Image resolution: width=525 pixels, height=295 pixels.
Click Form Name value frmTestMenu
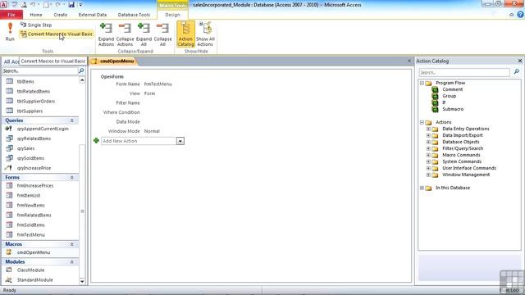[x=158, y=84]
